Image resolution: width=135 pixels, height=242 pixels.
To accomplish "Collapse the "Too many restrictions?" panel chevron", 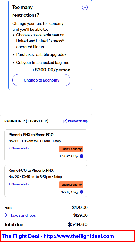I will 85,7.
